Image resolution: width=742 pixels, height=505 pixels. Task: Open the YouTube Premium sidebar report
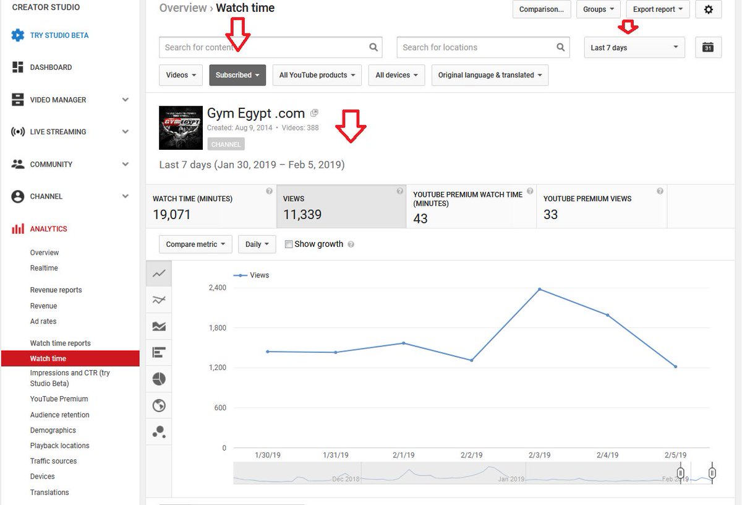(x=59, y=399)
